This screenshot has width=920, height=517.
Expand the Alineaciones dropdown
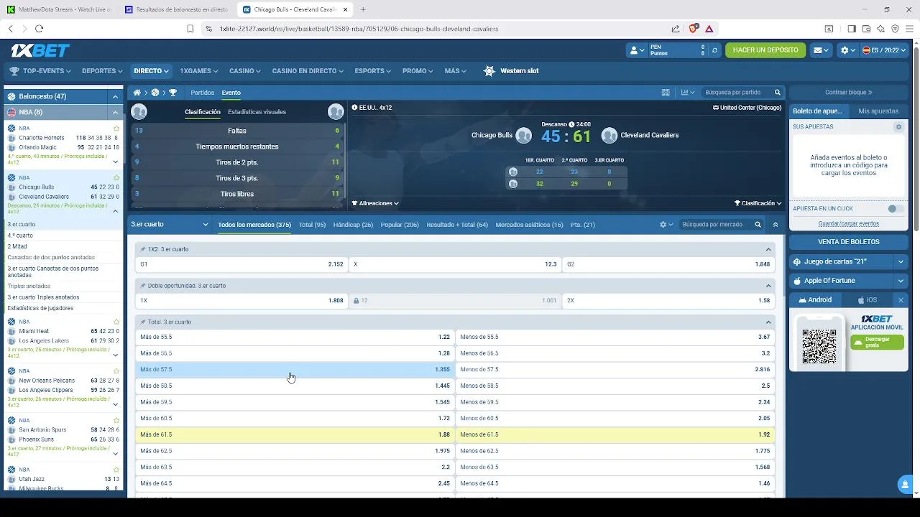pos(375,203)
